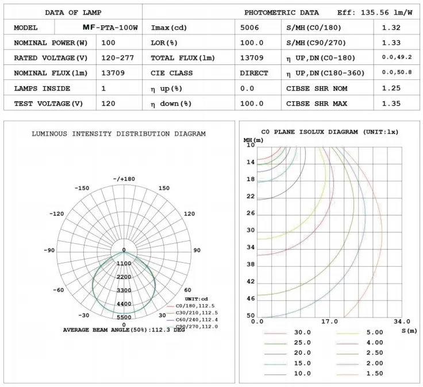
Task: Select the 1.50 lux legend value
Action: click(x=375, y=374)
